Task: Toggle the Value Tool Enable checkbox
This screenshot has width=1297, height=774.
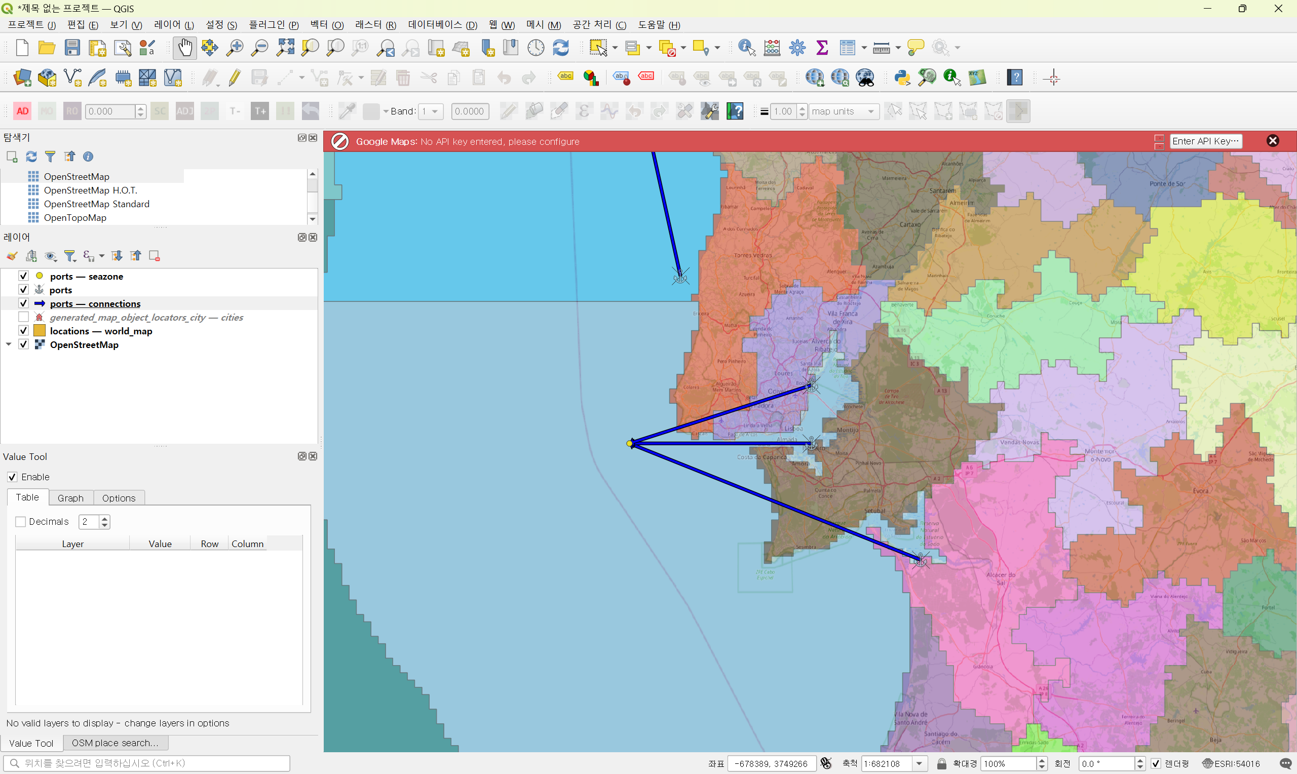Action: pos(13,477)
